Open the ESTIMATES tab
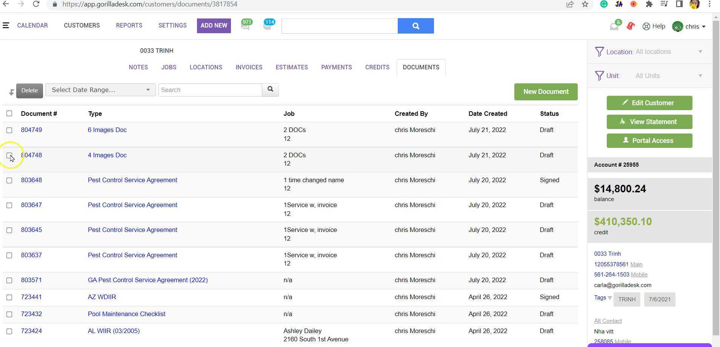Viewport: 720px width, 347px height. [x=292, y=68]
